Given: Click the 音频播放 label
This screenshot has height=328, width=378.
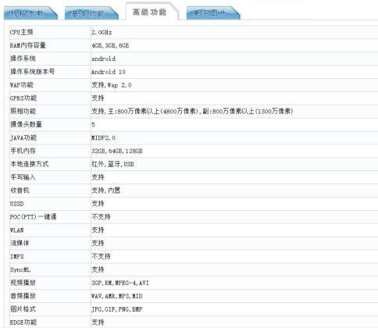Looking at the screenshot, I should [23, 296].
